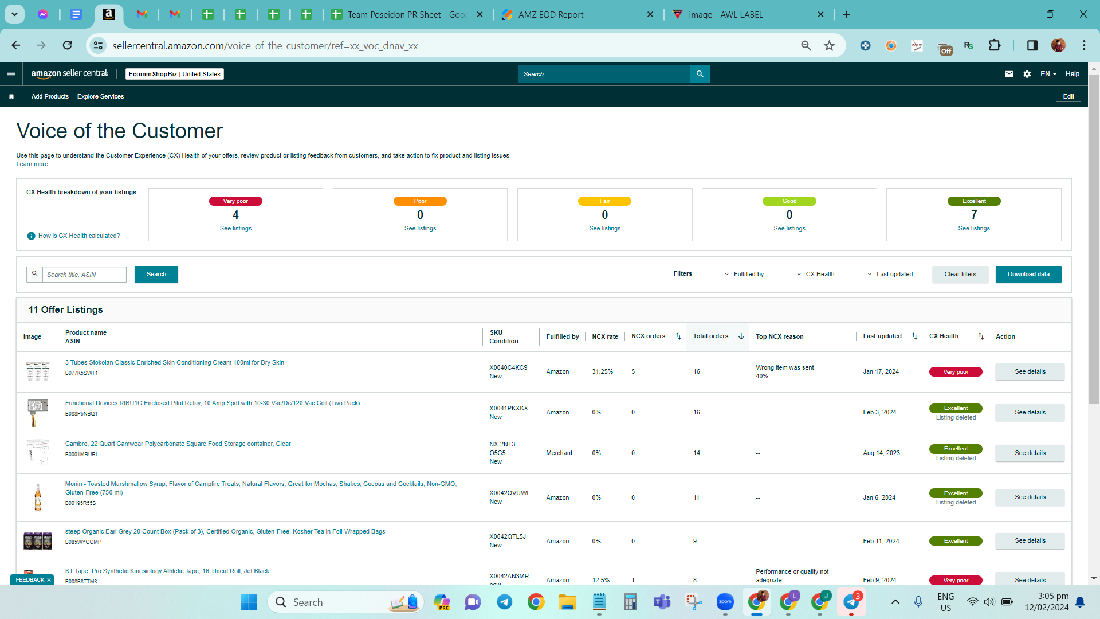The image size is (1100, 619).
Task: Open a new browser tab
Action: [846, 14]
